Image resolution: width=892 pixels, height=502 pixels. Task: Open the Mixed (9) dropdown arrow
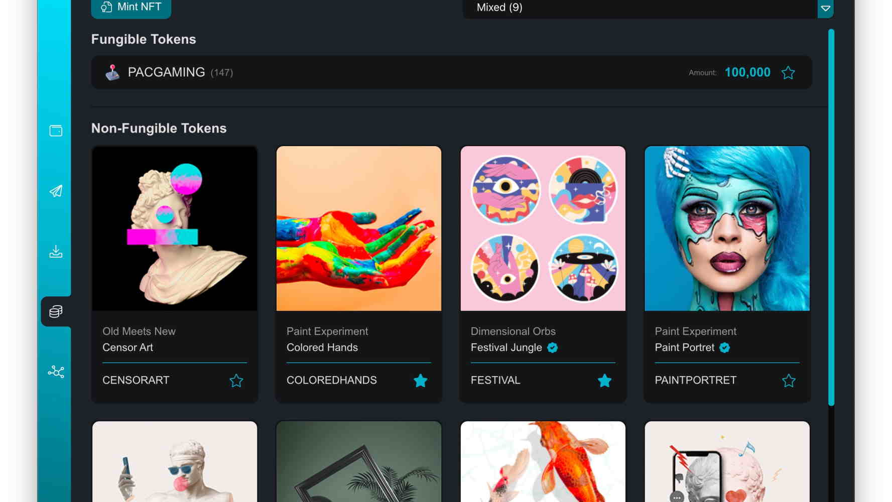pos(825,9)
